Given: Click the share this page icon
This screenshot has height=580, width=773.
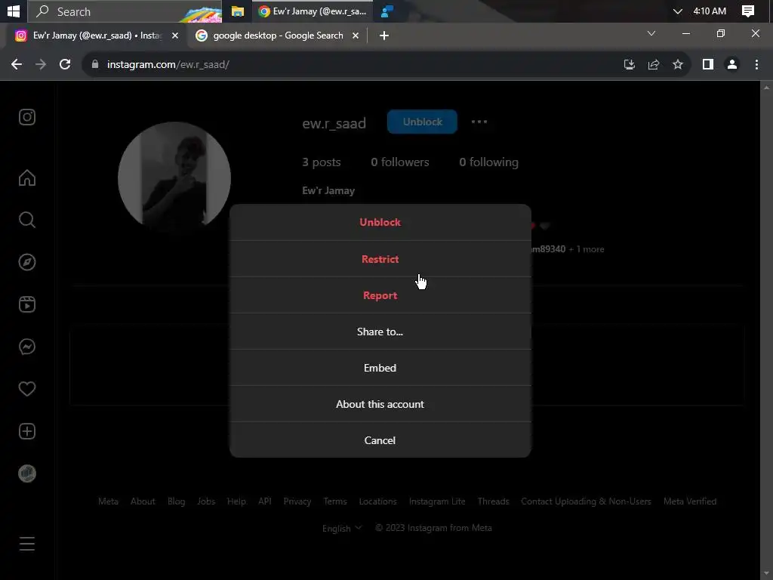Looking at the screenshot, I should 654,65.
